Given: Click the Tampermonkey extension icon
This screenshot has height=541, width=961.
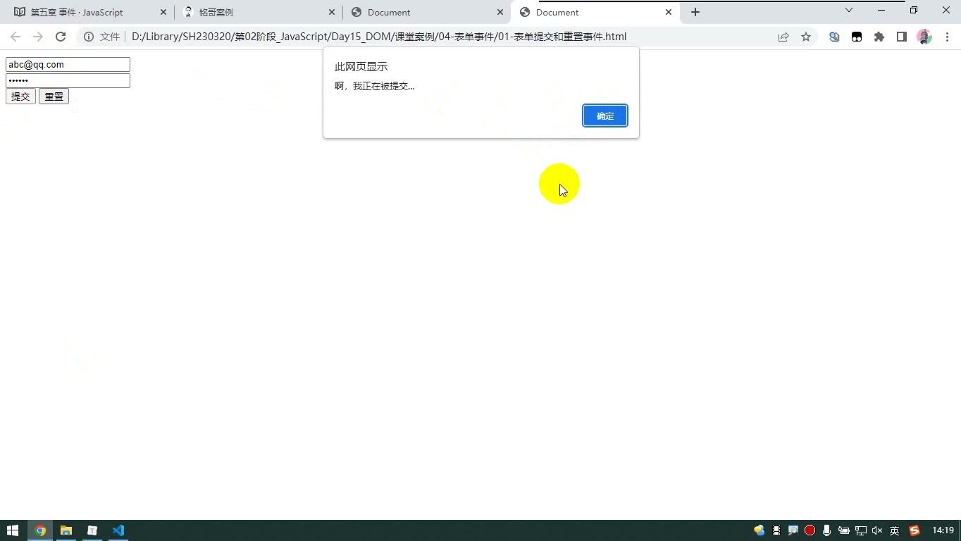Looking at the screenshot, I should coord(857,37).
